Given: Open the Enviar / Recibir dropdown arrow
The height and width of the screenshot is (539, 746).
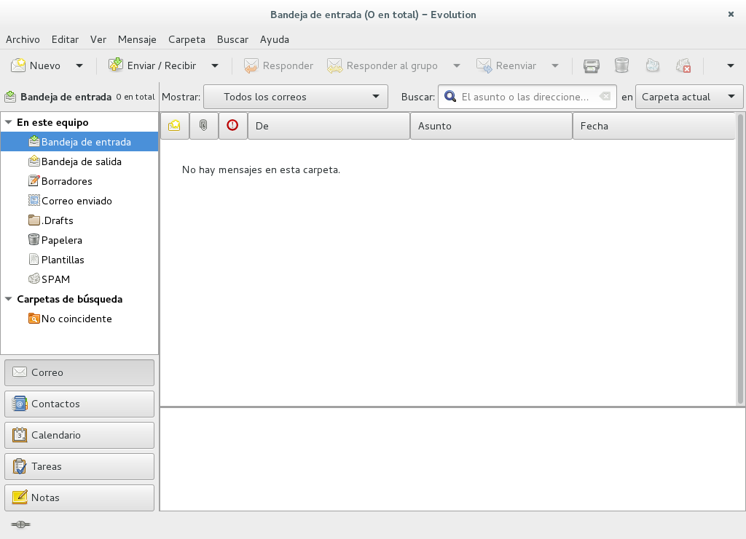Looking at the screenshot, I should [215, 65].
